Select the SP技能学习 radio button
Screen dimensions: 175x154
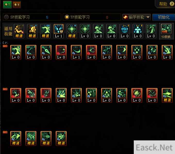click(6, 17)
